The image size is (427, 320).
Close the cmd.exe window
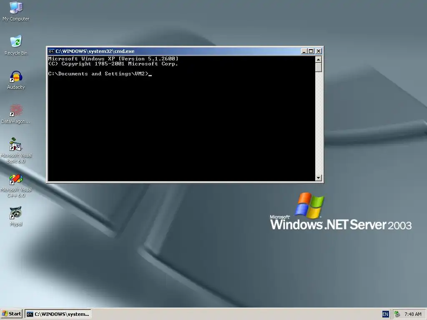(318, 51)
